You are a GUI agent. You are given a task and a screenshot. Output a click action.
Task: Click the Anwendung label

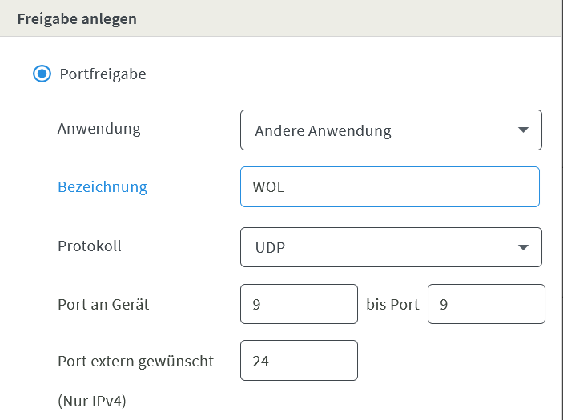99,128
